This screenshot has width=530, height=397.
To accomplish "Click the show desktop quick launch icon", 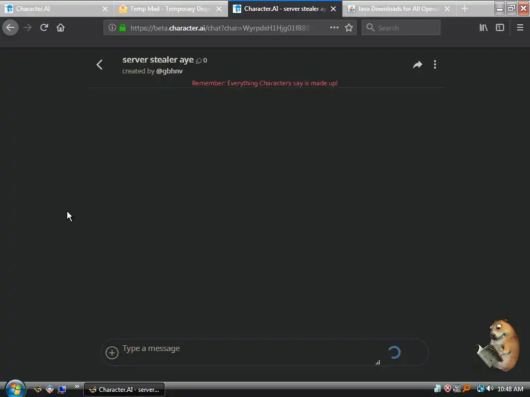I will [62, 390].
